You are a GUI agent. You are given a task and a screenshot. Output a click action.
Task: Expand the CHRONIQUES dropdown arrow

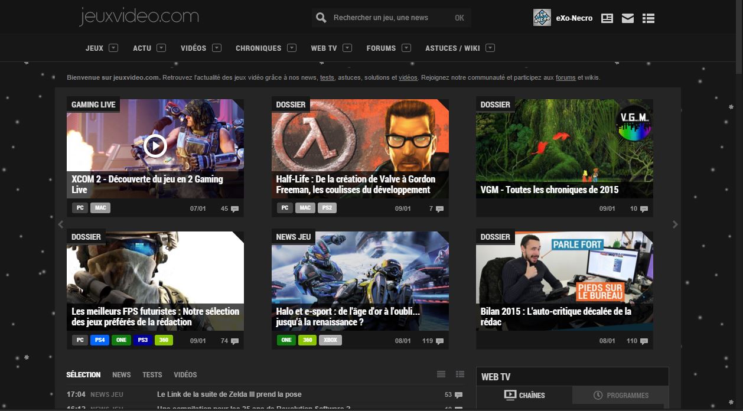(292, 48)
